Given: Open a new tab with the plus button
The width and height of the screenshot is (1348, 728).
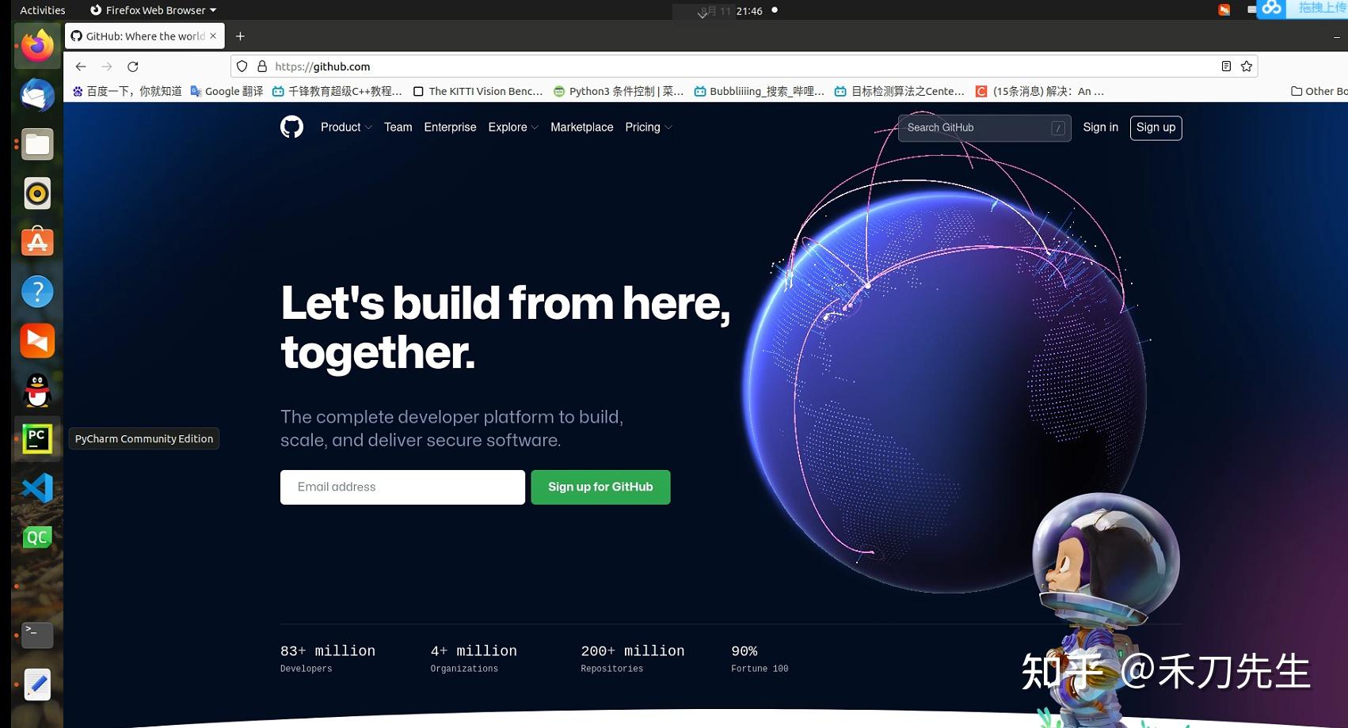Looking at the screenshot, I should point(240,36).
